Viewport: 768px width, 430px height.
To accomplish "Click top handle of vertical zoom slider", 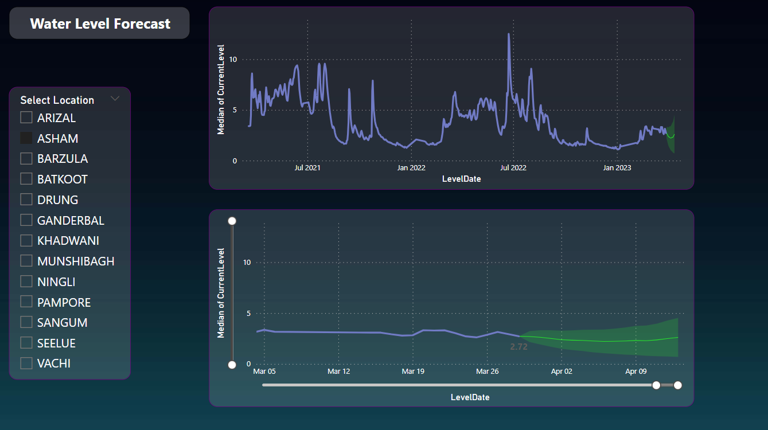I will tap(232, 221).
